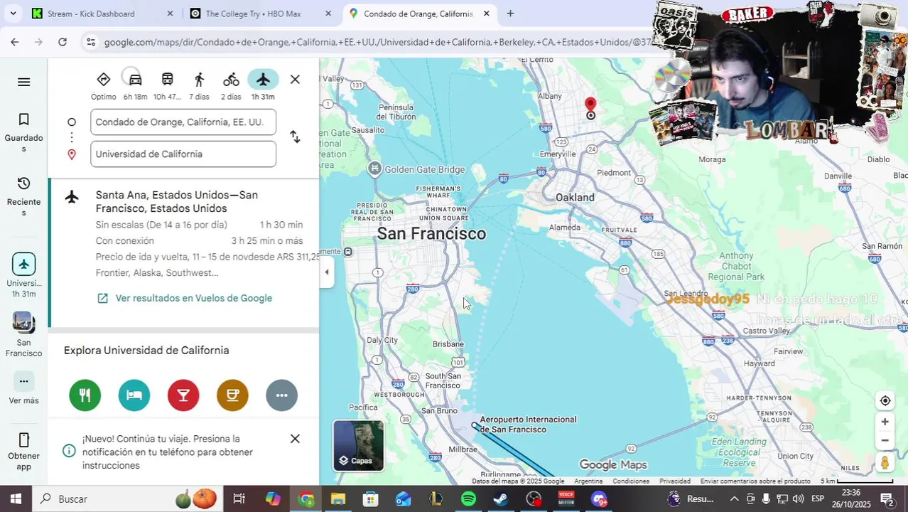Click the ESP keyboard language indicator
Image resolution: width=908 pixels, height=512 pixels.
pos(818,499)
